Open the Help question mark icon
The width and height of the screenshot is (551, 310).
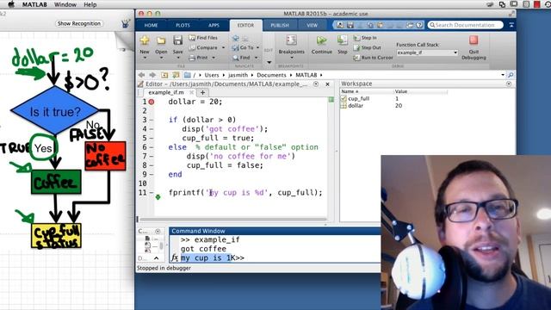(419, 25)
